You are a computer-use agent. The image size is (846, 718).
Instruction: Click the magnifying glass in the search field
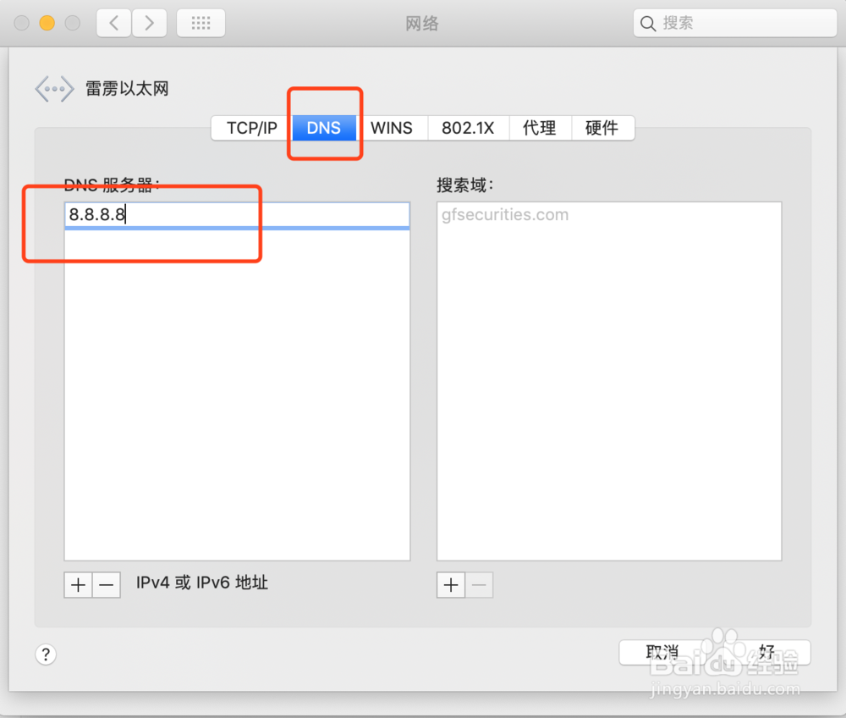point(648,23)
